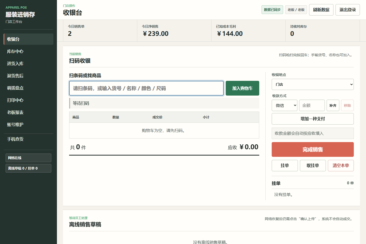This screenshot has height=244, width=366.
Task: Log out via 退出登录 button
Action: point(348,10)
